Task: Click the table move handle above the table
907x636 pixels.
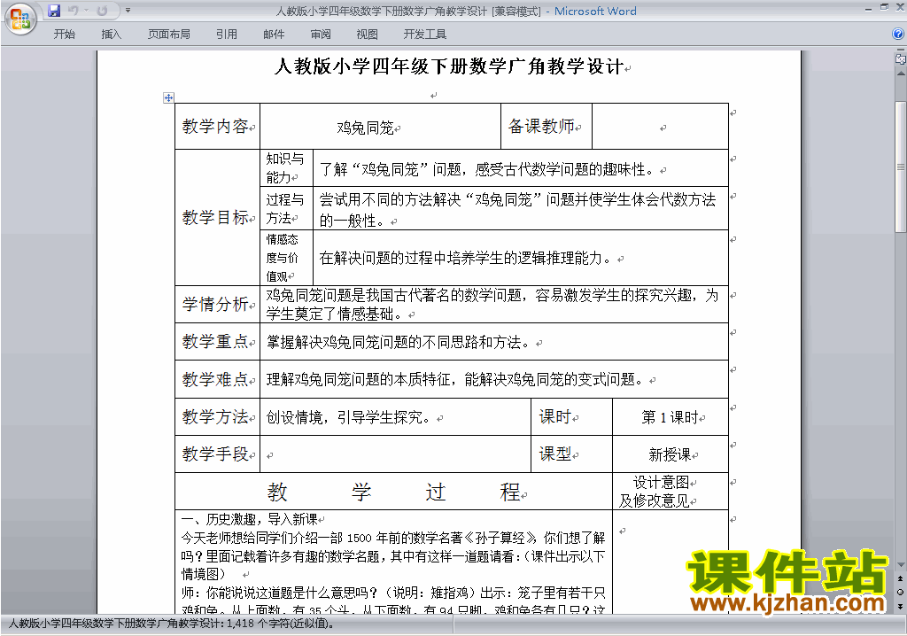Action: pos(168,97)
